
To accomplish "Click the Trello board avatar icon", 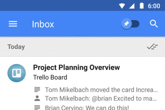I will [x=17, y=73].
